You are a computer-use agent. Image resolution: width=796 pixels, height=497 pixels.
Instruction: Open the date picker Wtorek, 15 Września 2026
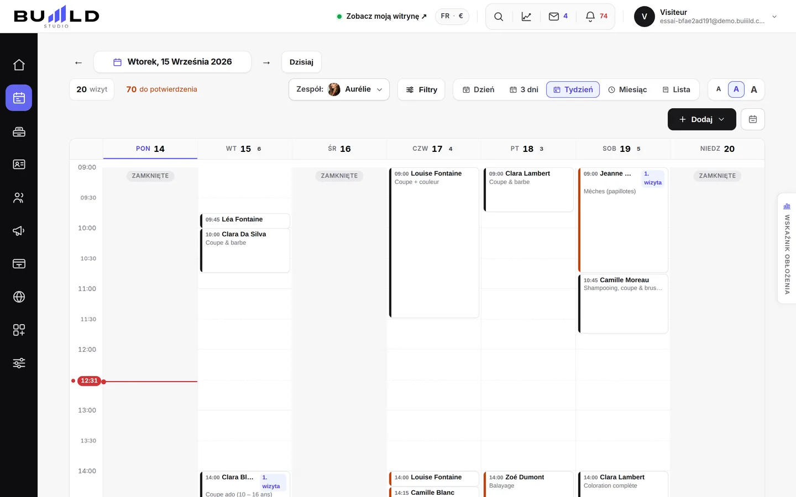[x=172, y=62]
